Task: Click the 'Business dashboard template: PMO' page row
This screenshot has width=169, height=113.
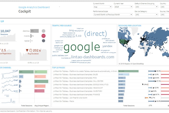Action: [x=75, y=78]
